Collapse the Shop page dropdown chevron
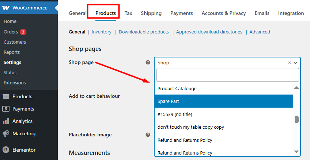 (295, 63)
